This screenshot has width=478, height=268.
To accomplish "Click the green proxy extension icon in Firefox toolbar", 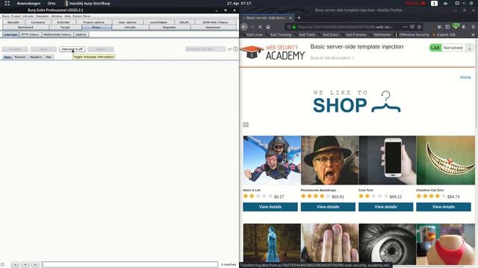I will [456, 27].
